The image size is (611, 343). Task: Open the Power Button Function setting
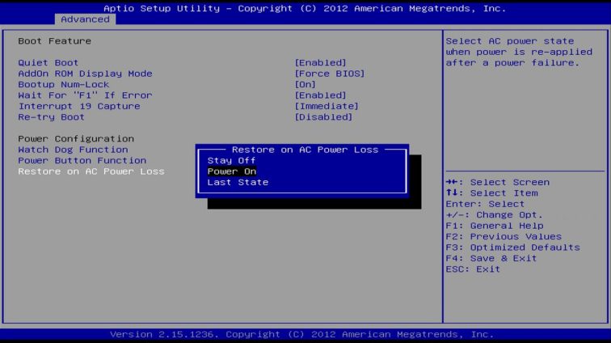click(x=82, y=160)
